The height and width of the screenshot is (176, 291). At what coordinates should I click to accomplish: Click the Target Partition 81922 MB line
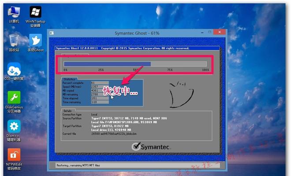point(110,126)
